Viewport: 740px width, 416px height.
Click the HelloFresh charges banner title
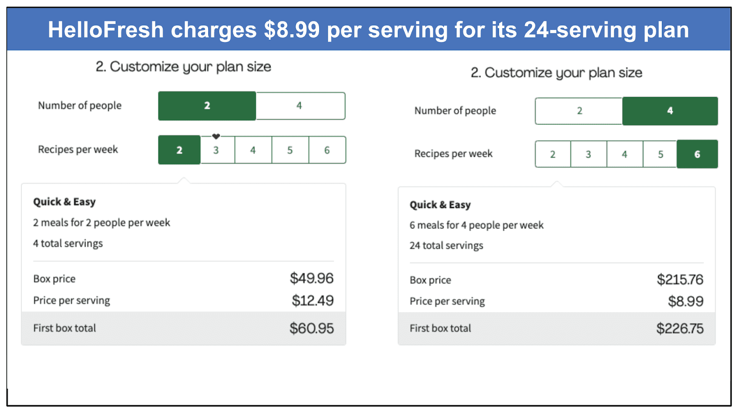point(369,30)
